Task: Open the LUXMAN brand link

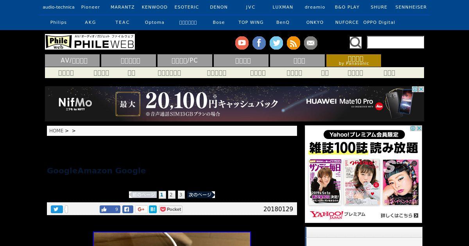Action: point(283,7)
